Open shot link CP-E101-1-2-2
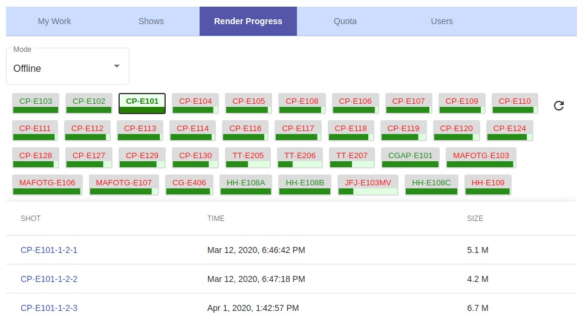Viewport: 583px width, 320px height. click(x=49, y=279)
